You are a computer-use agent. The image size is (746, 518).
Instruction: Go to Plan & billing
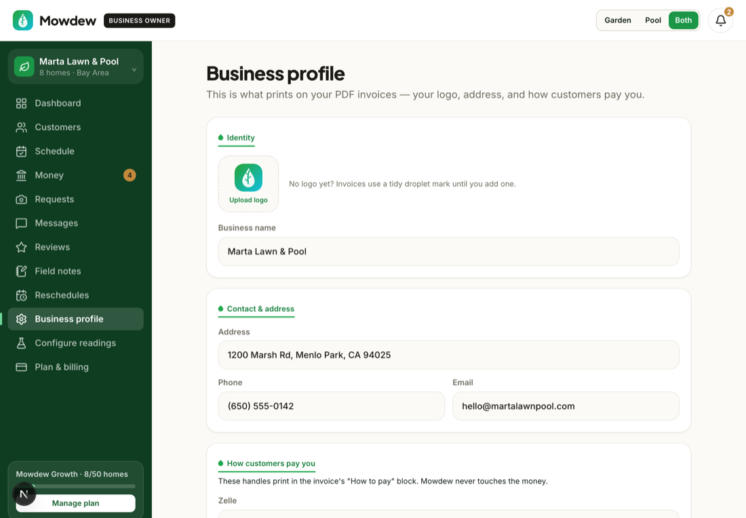pyautogui.click(x=76, y=367)
